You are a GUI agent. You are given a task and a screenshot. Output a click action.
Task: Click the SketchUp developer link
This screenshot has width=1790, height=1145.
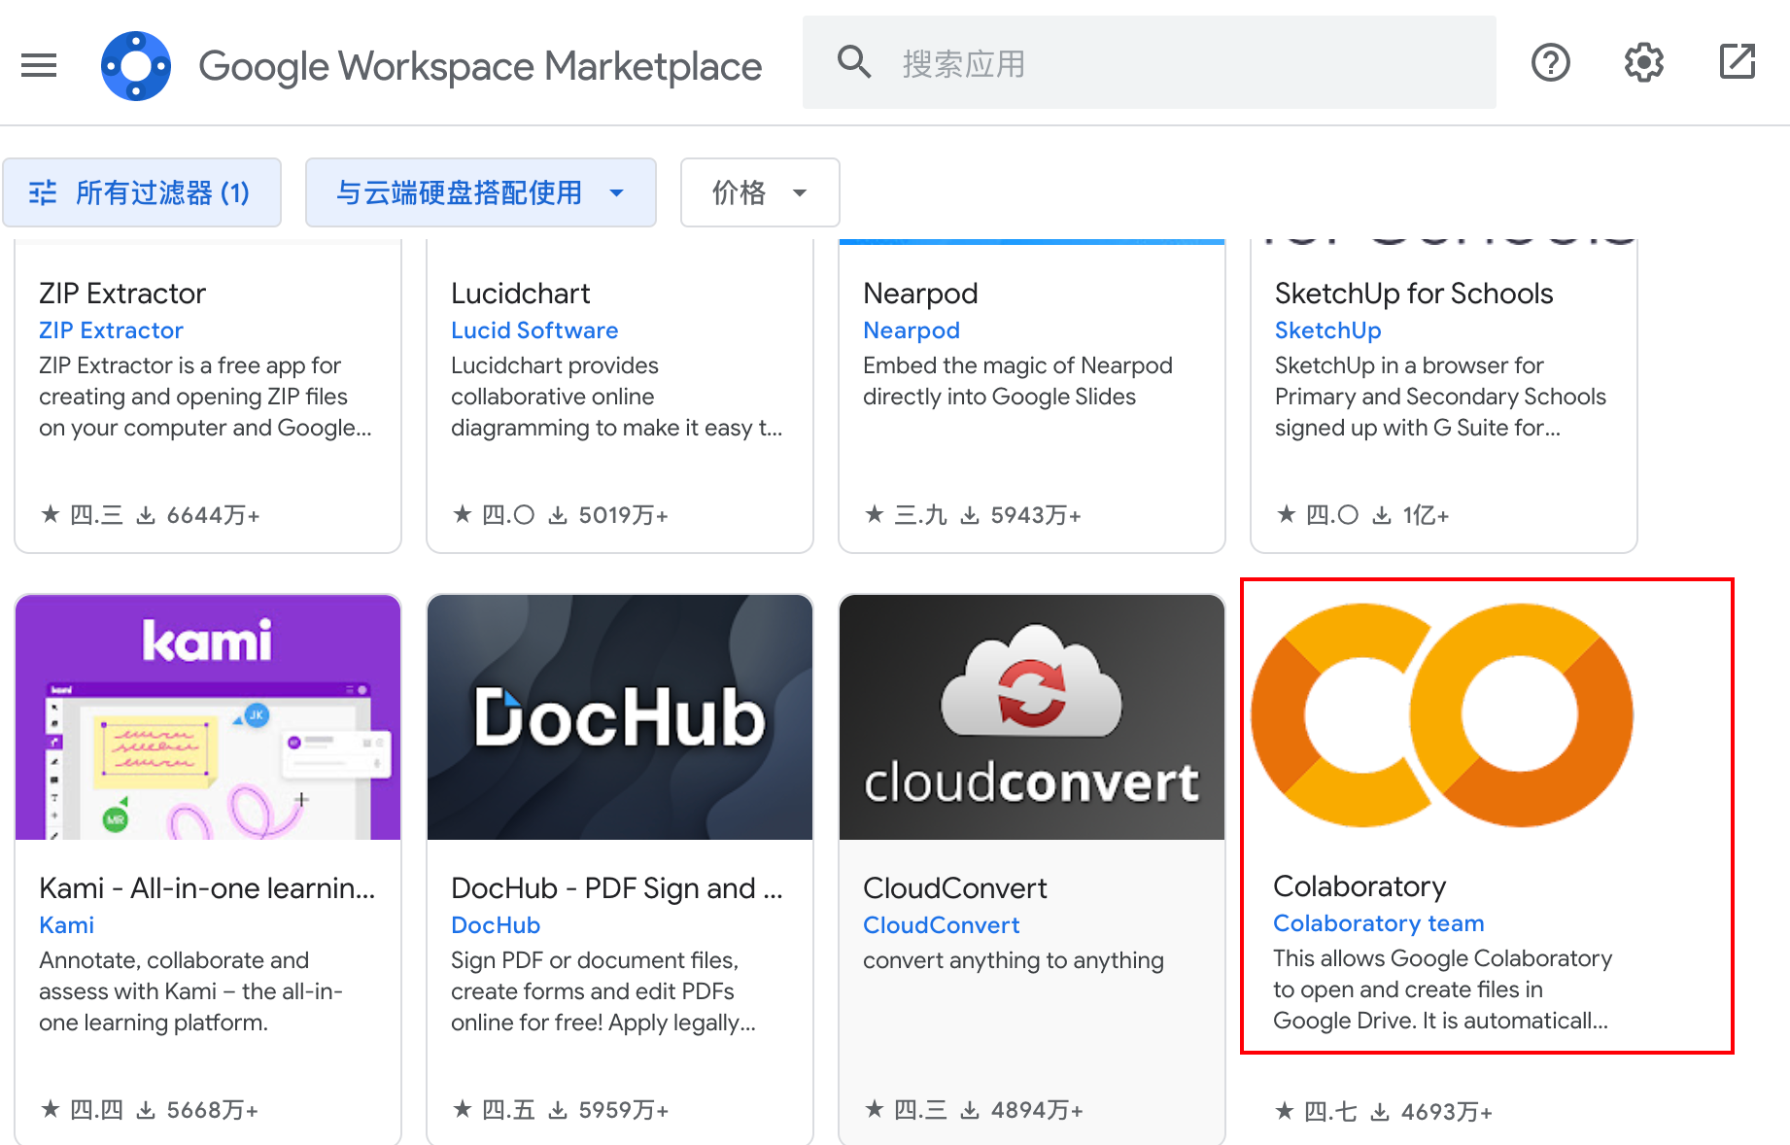(x=1327, y=330)
